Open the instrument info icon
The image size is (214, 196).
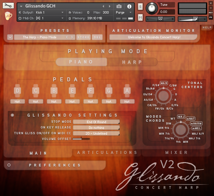click(x=129, y=6)
